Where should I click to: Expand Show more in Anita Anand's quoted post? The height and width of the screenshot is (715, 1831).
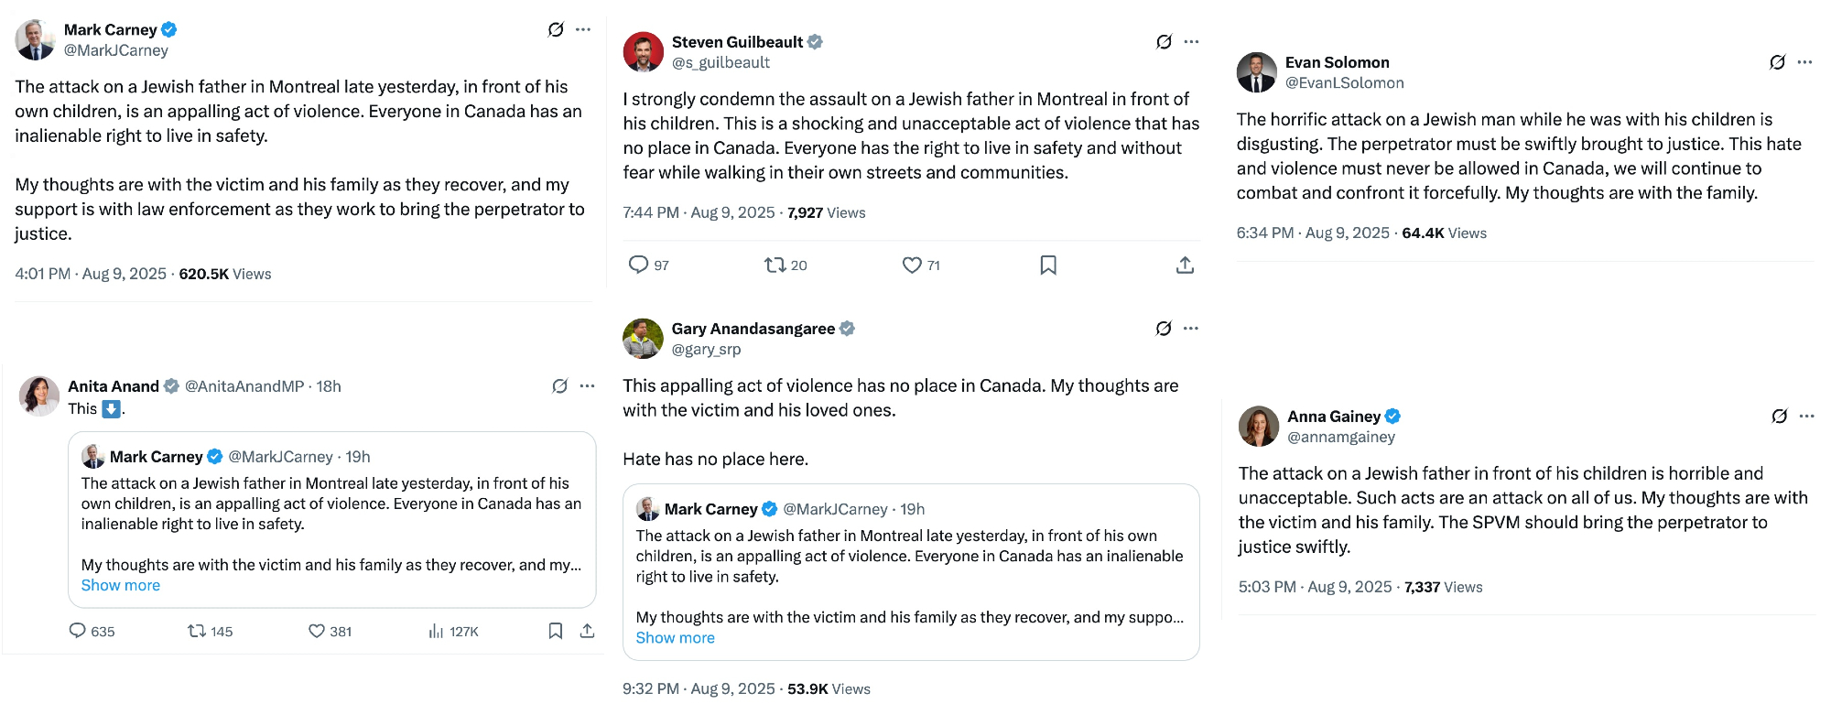pyautogui.click(x=121, y=585)
